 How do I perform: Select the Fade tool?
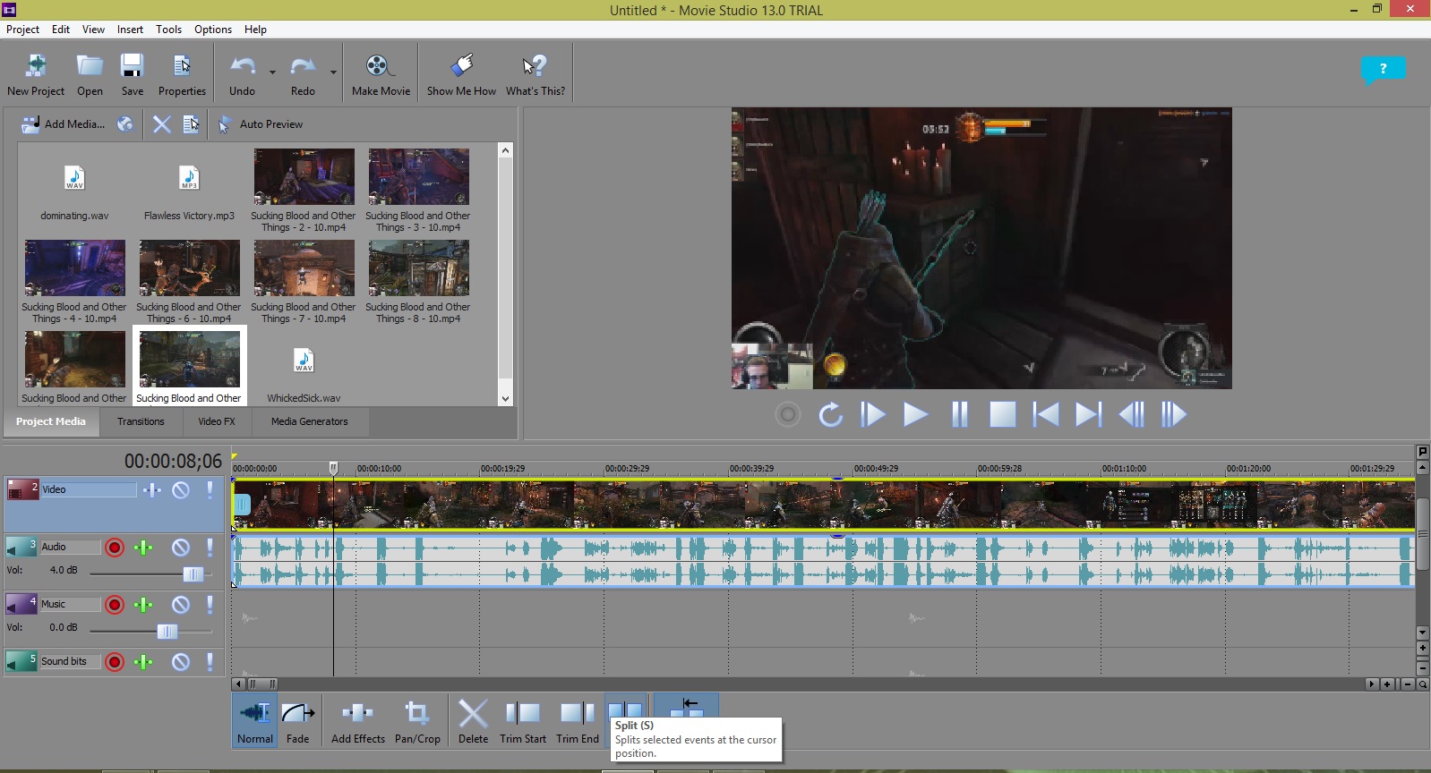298,721
